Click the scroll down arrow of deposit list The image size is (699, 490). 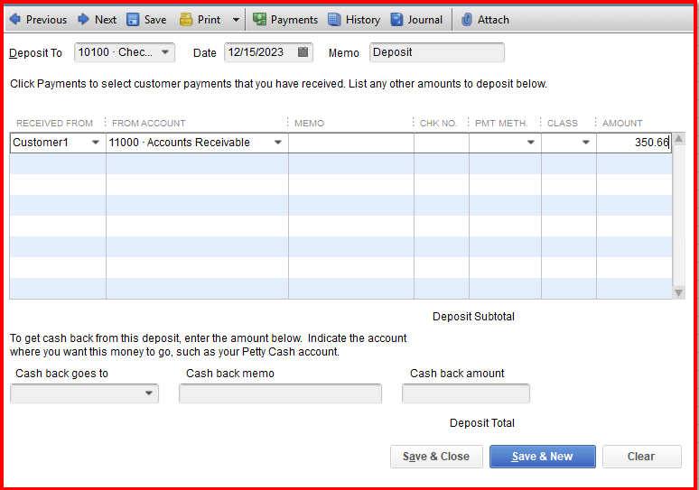(x=678, y=292)
